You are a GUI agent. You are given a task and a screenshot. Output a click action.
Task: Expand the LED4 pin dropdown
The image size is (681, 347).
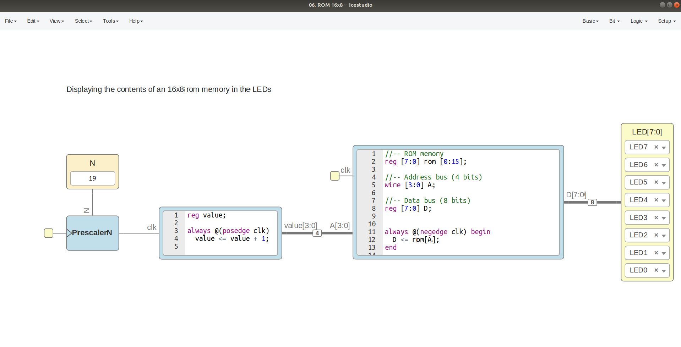pyautogui.click(x=664, y=200)
